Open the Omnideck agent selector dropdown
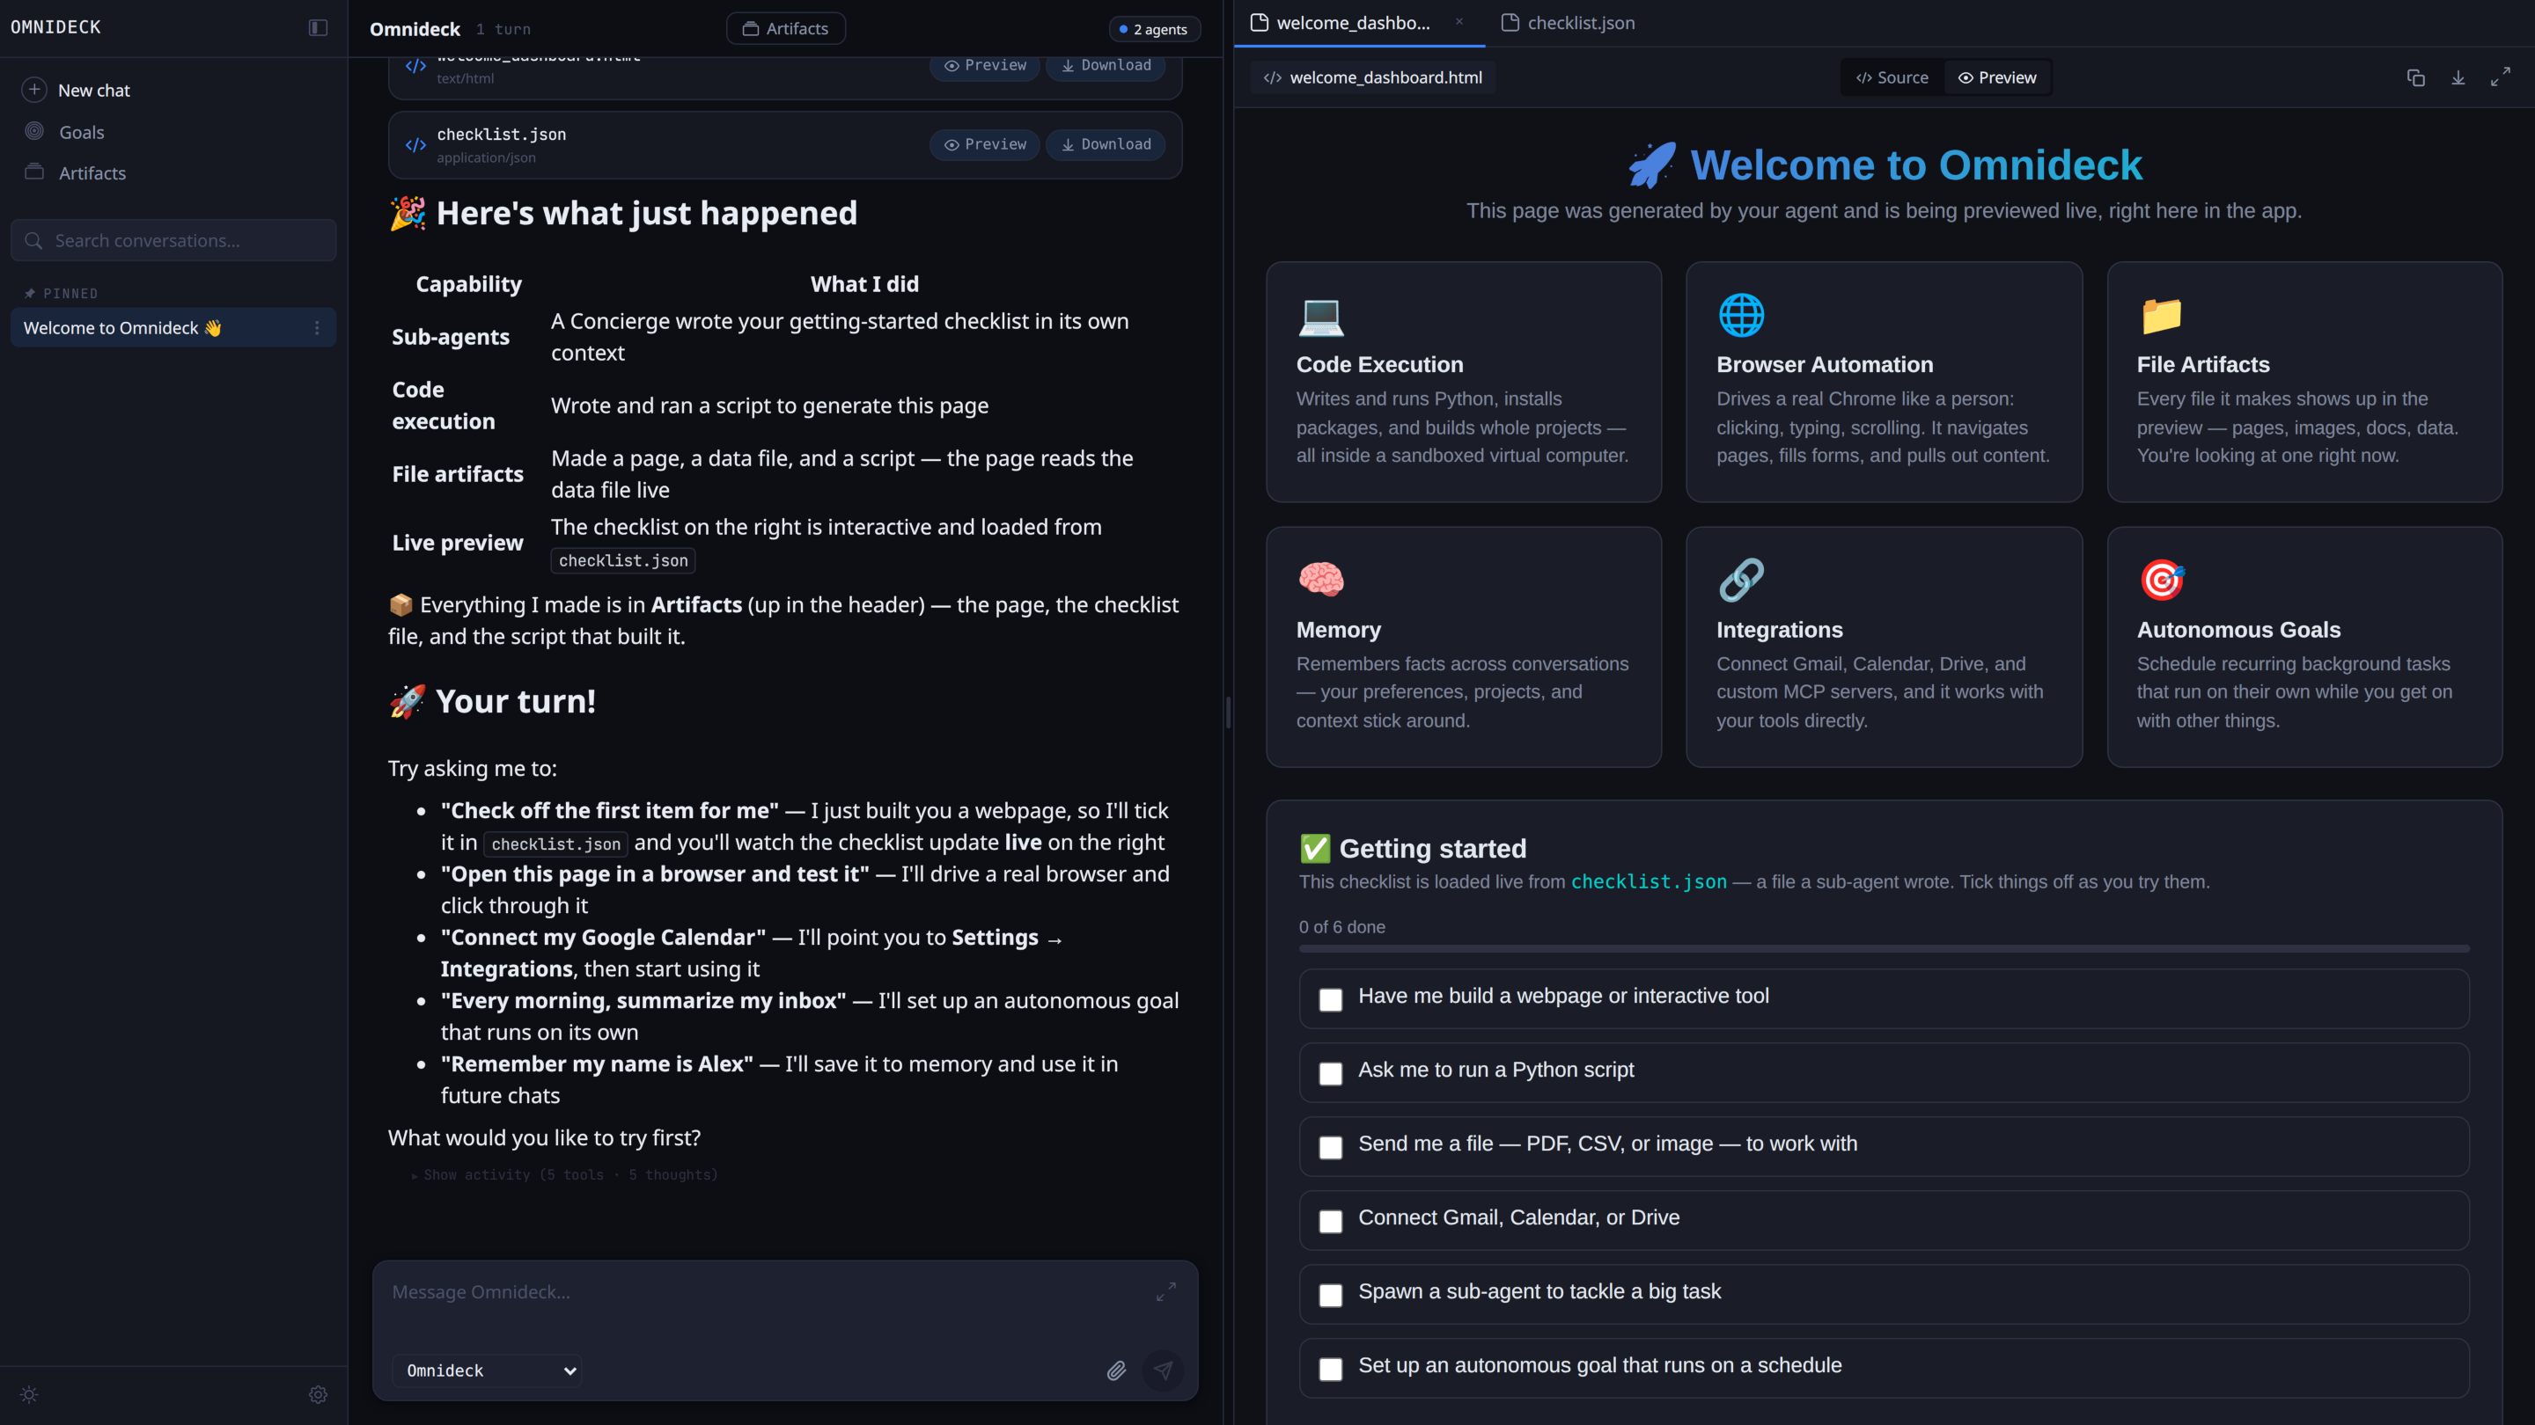 pyautogui.click(x=487, y=1371)
